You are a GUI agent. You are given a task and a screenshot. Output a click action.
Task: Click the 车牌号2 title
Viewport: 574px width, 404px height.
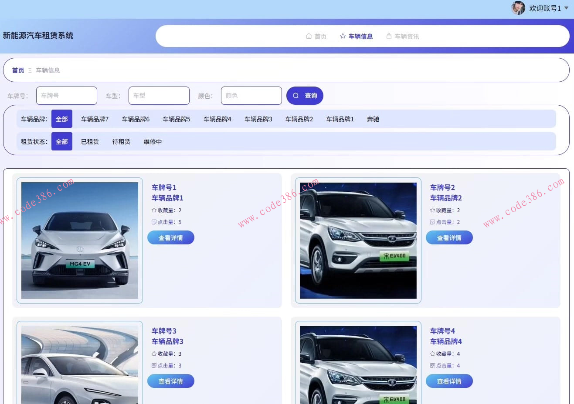[x=442, y=187]
